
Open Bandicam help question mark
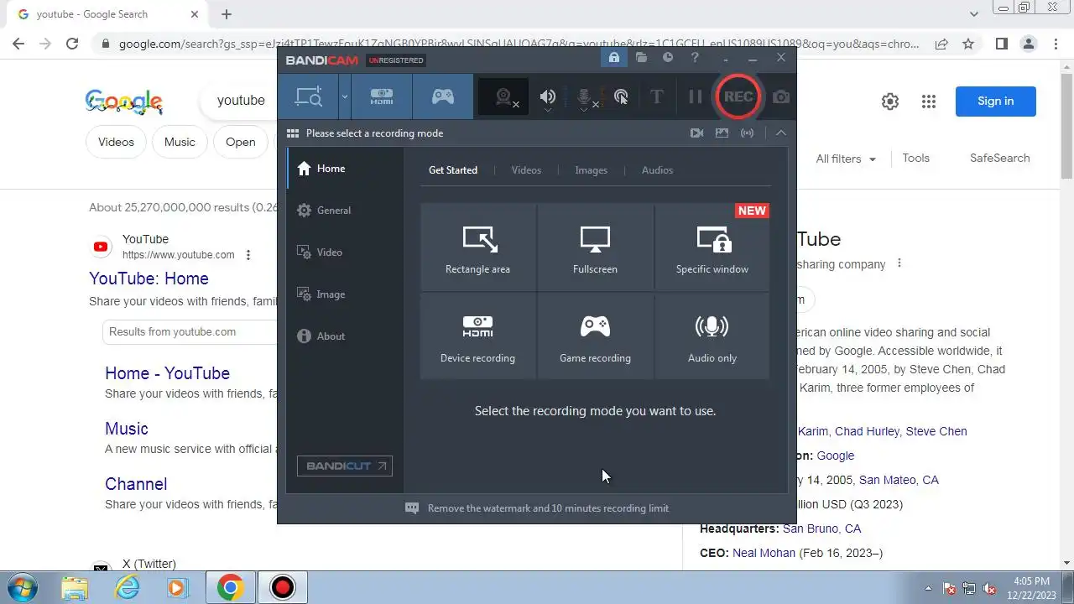click(695, 57)
